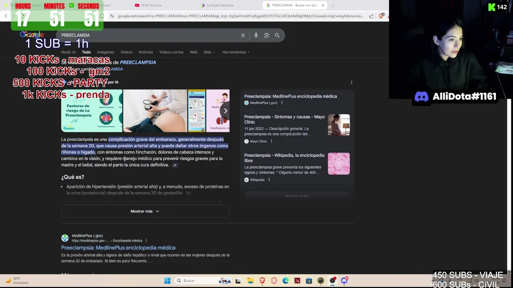
Task: Open the Noticias tab
Action: (145, 52)
